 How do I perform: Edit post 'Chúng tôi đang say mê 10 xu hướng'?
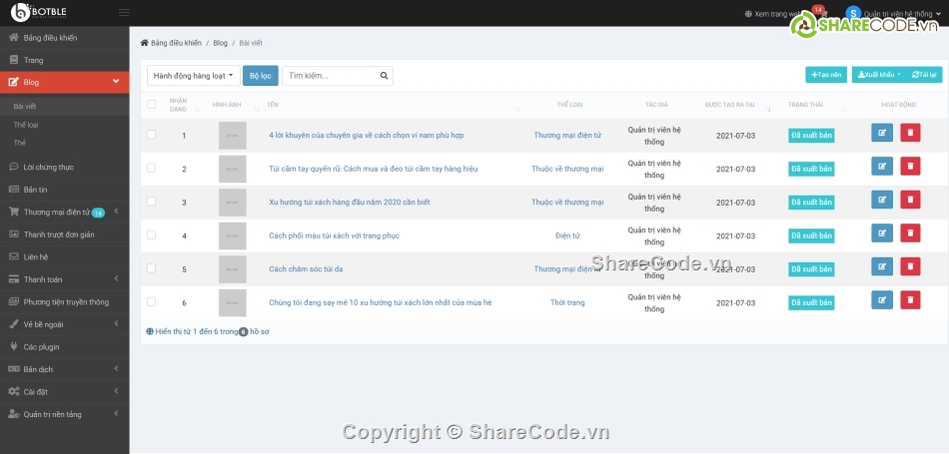[882, 300]
